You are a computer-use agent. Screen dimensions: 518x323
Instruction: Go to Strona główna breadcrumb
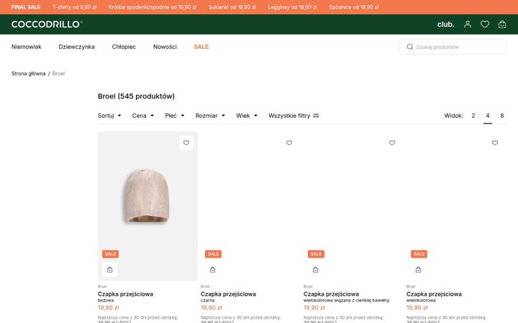28,73
